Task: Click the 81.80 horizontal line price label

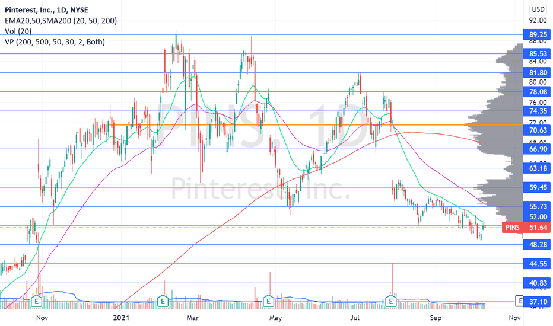Action: click(x=536, y=72)
